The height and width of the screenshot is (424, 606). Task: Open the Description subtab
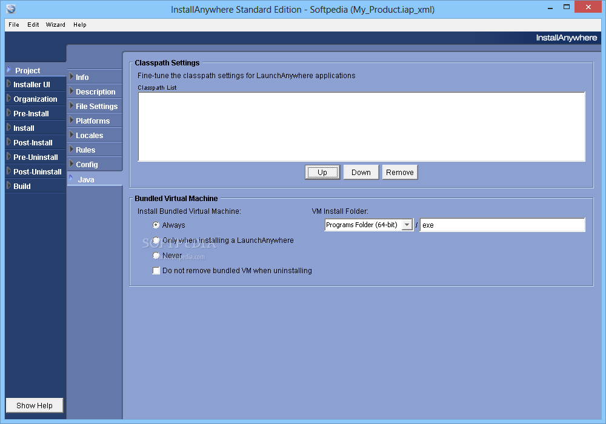tap(95, 92)
